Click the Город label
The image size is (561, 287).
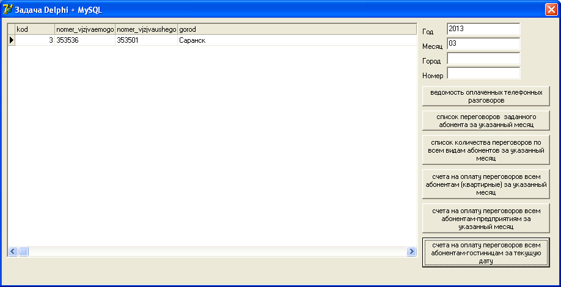coord(431,61)
